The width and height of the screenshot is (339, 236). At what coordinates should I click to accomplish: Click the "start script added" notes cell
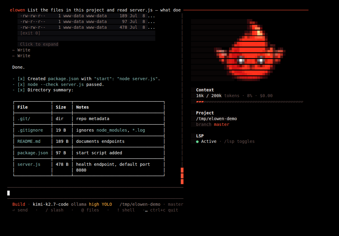point(99,153)
